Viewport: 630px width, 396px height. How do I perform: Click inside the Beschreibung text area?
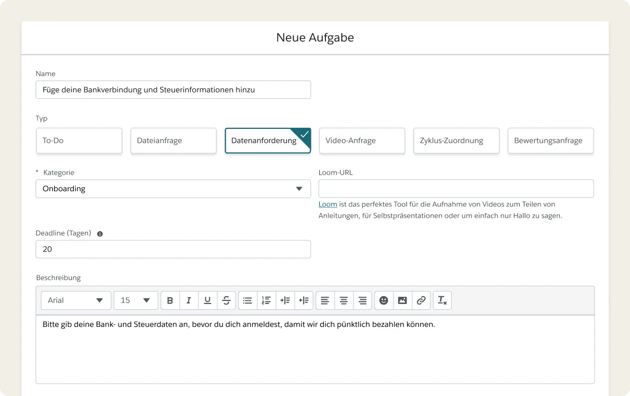(315, 349)
